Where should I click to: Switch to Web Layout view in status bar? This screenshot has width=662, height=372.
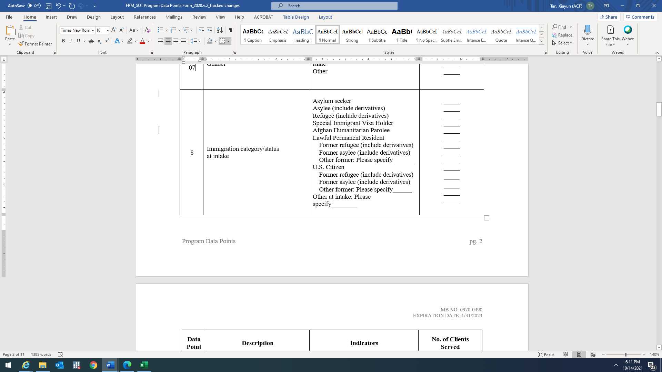pos(593,354)
